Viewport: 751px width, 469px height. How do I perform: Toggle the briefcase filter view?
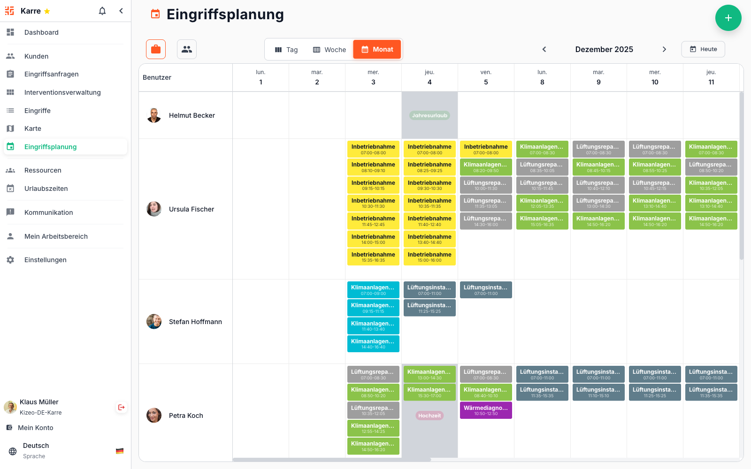pyautogui.click(x=156, y=49)
